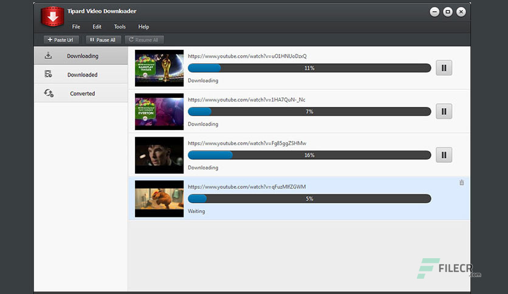This screenshot has width=508, height=294.
Task: Pause the download at 7% progress
Action: click(444, 111)
